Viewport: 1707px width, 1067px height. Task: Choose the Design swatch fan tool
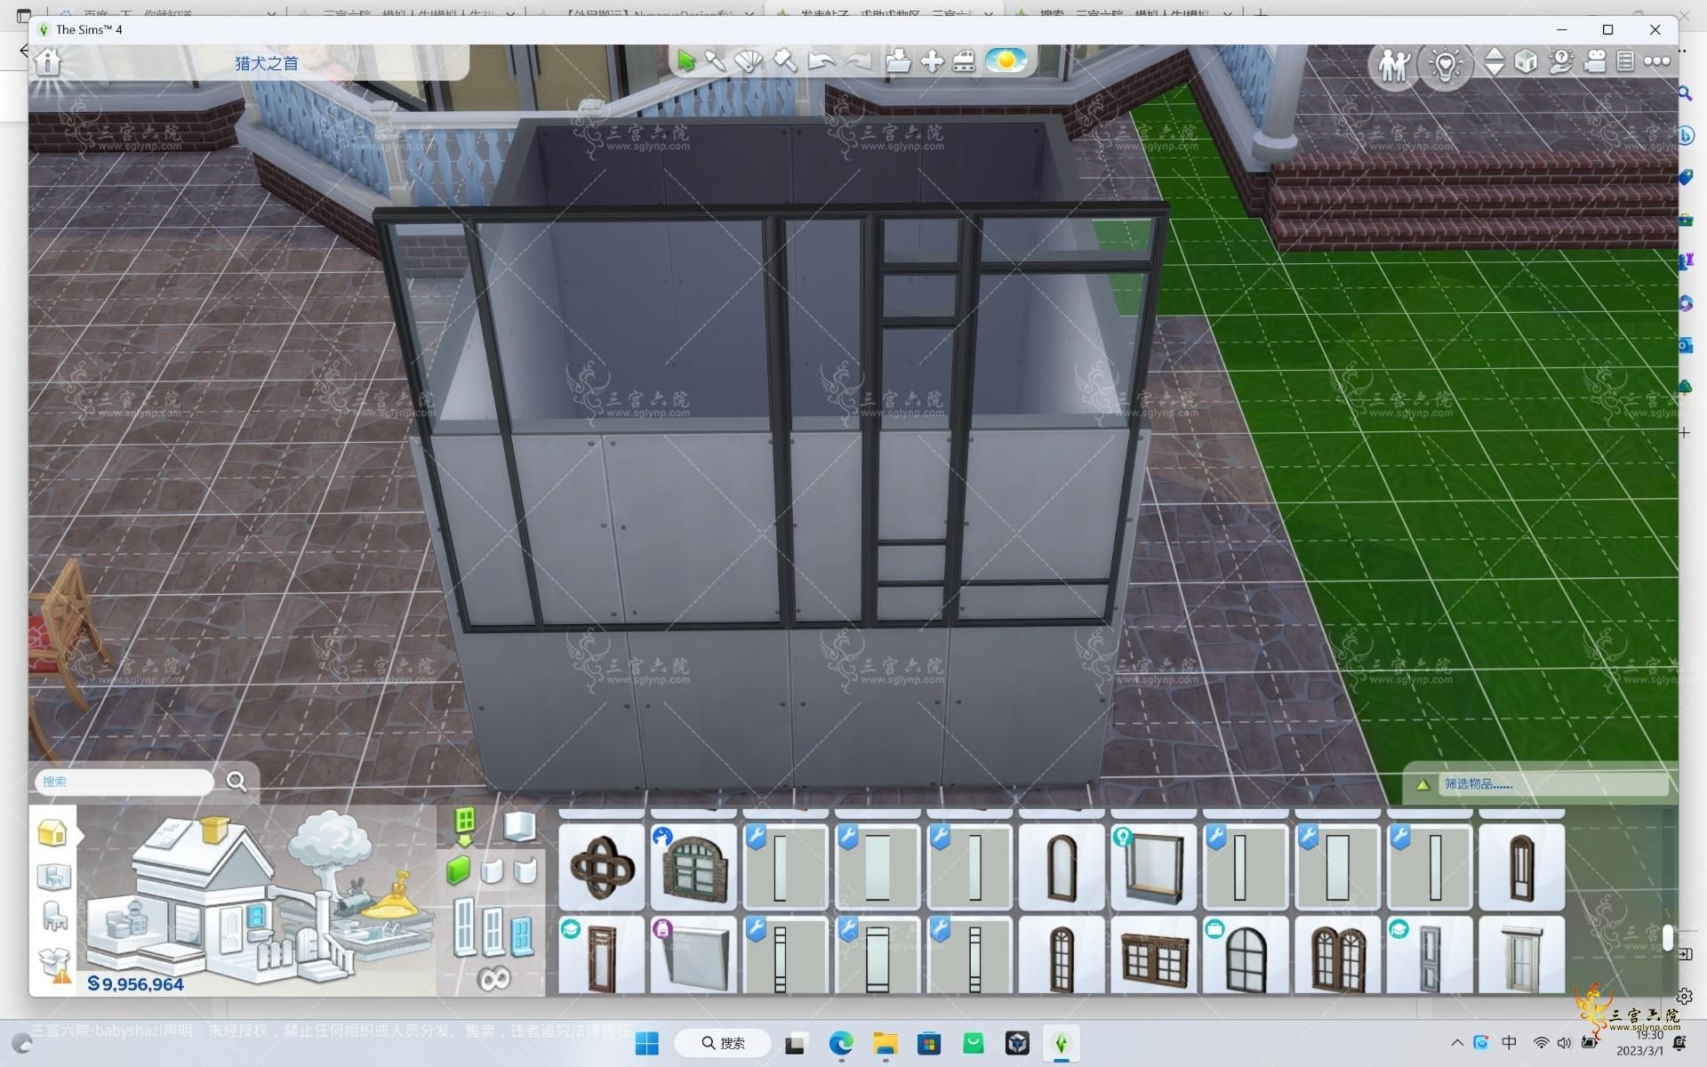coord(749,60)
